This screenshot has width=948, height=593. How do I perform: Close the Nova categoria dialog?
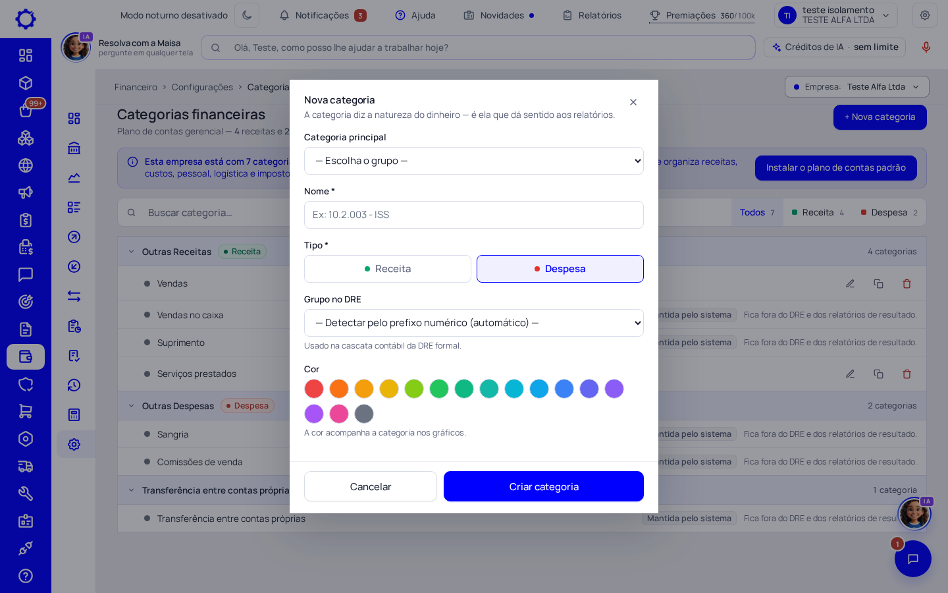[x=633, y=102]
